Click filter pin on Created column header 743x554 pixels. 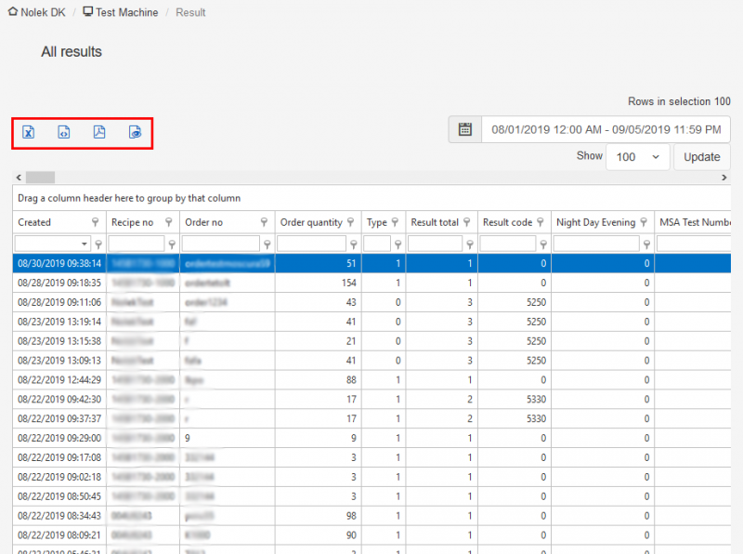pos(96,222)
